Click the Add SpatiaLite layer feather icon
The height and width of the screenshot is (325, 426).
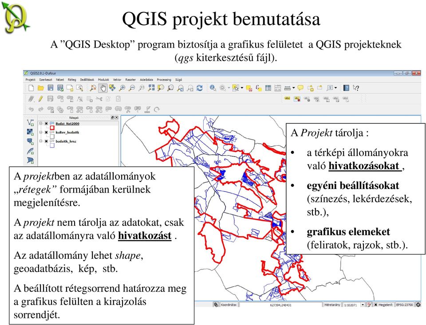(31, 151)
